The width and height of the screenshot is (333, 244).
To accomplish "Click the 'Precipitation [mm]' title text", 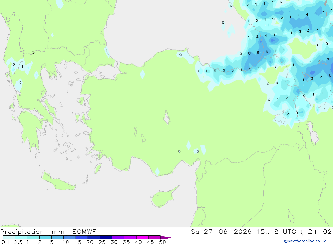I will tap(34, 232).
